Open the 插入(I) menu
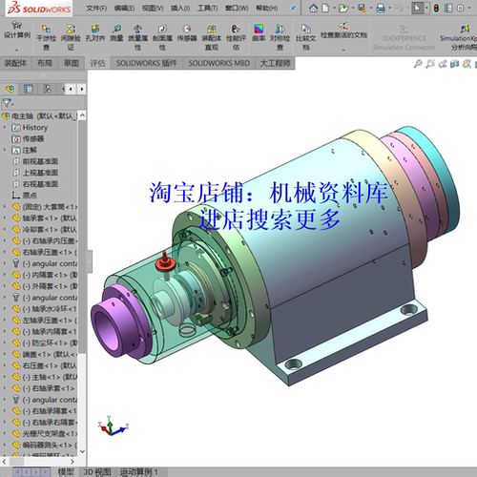 pyautogui.click(x=180, y=9)
